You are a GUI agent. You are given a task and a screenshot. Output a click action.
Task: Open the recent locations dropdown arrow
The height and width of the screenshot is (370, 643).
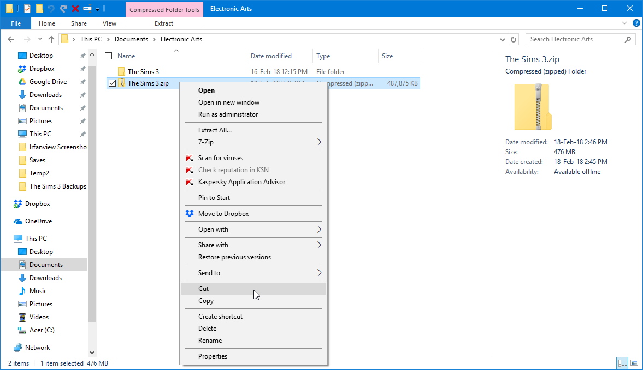coord(40,39)
